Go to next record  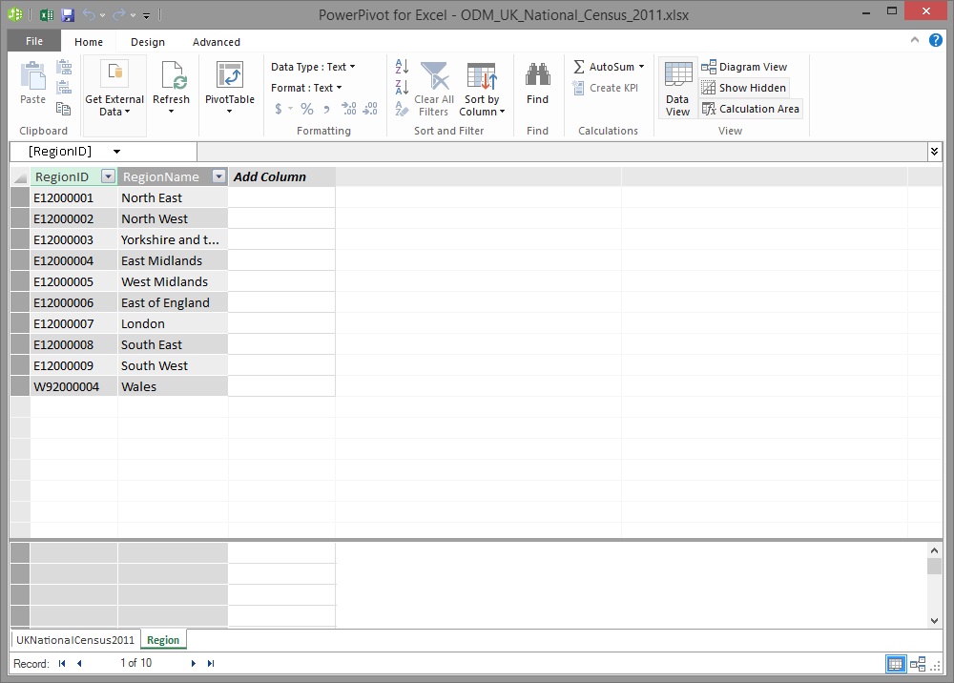coord(194,664)
